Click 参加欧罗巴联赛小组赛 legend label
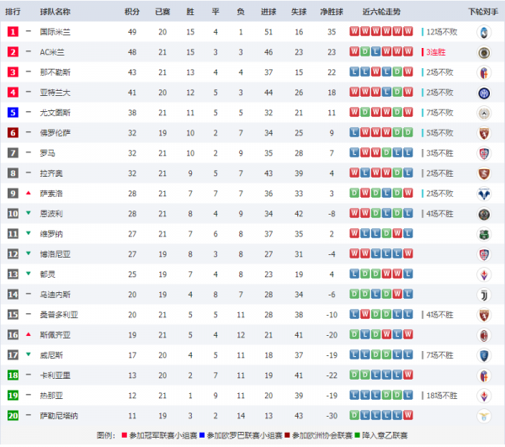The image size is (505, 447). [x=244, y=436]
